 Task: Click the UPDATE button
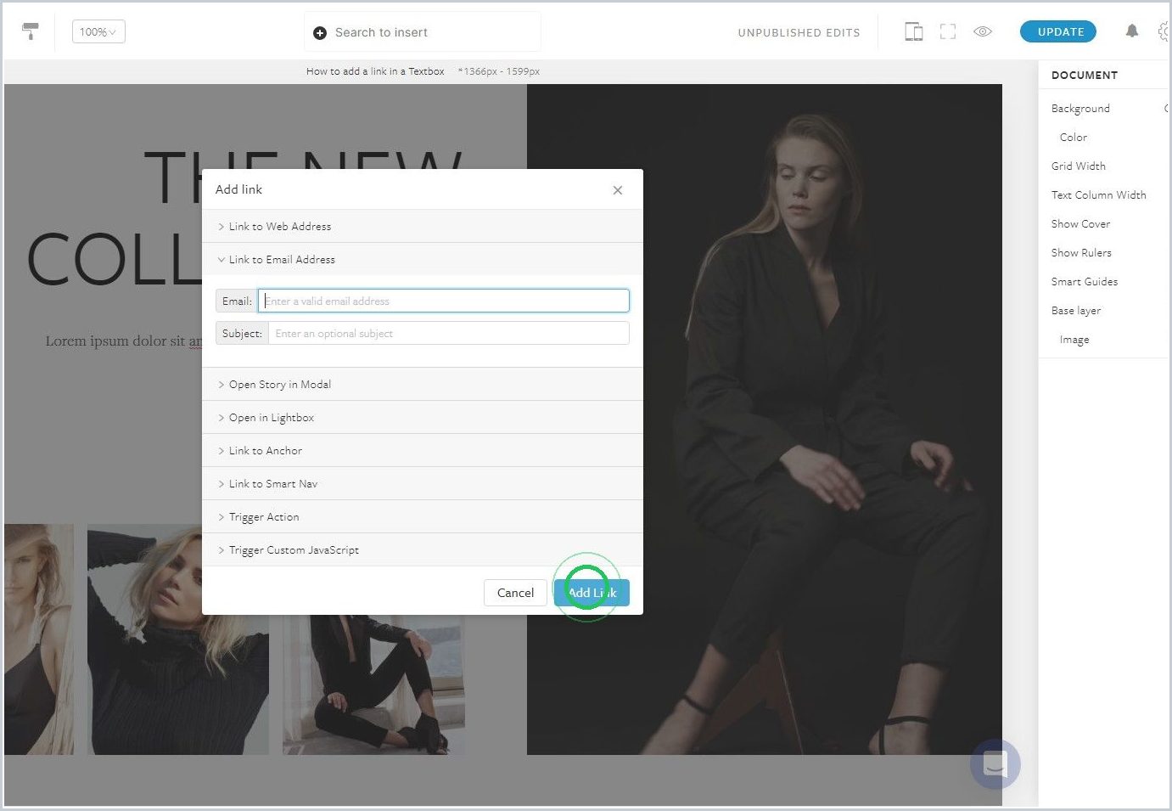pos(1058,31)
